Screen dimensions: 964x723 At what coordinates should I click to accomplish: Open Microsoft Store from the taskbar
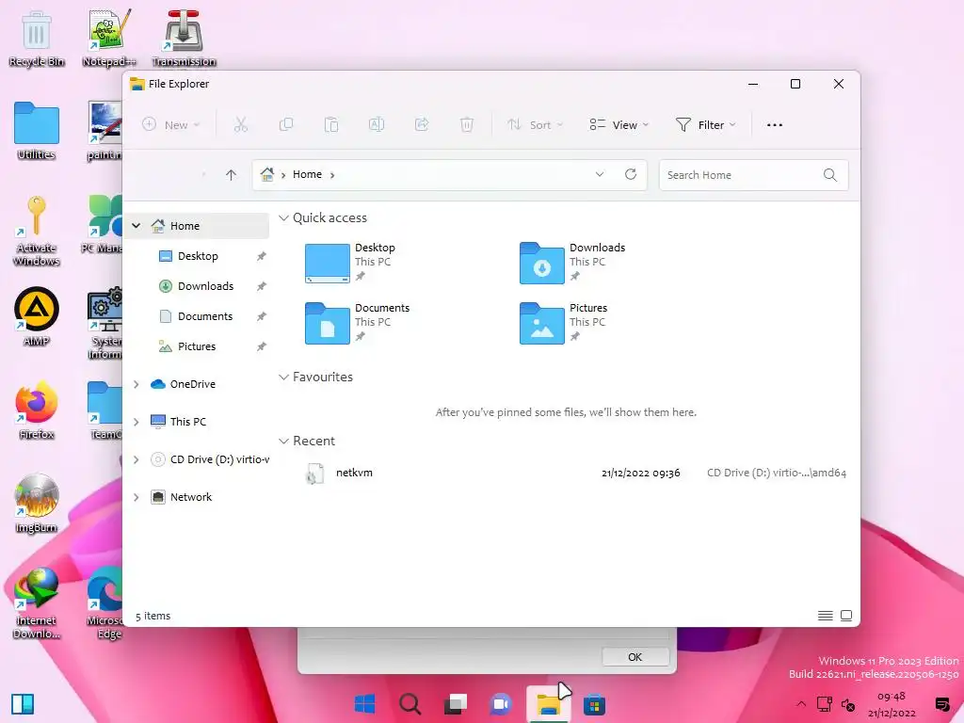594,704
